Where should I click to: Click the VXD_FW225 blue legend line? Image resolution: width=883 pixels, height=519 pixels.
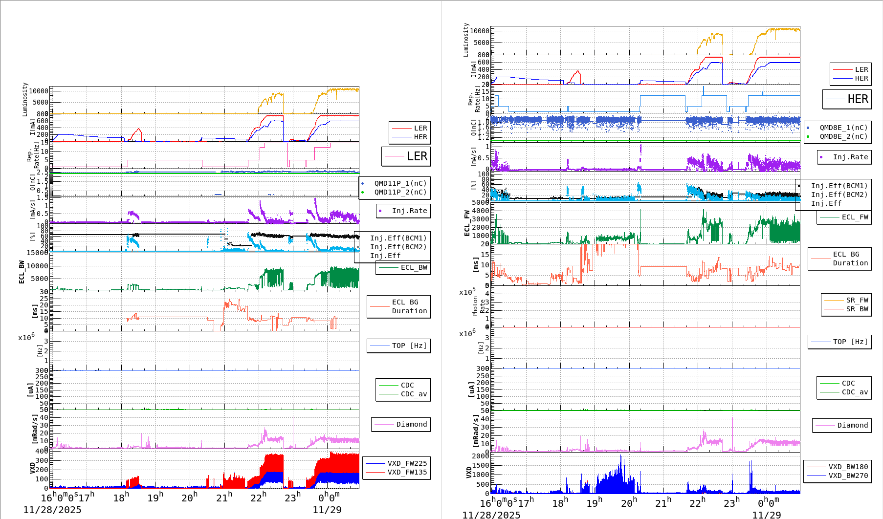[375, 463]
